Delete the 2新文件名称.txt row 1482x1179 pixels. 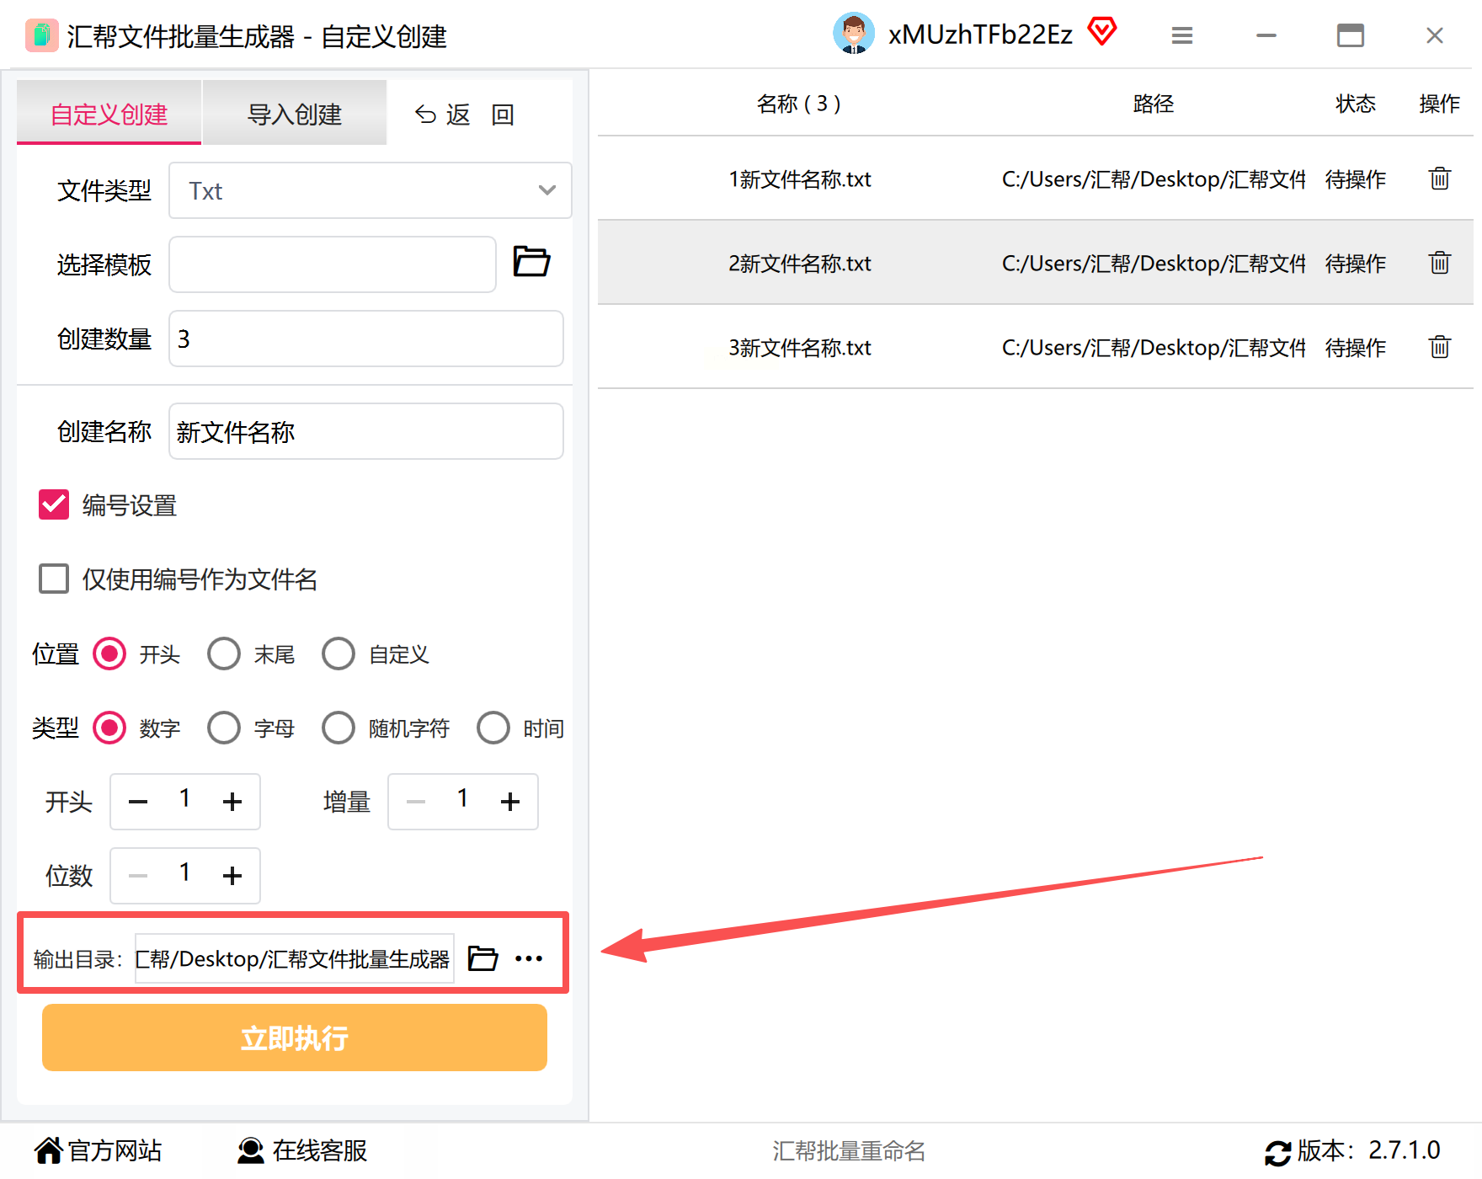coord(1439,263)
